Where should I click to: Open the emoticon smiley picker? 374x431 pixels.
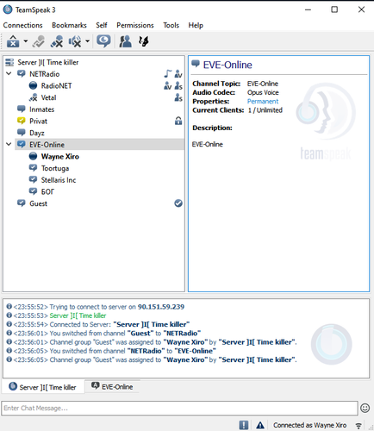coord(365,408)
